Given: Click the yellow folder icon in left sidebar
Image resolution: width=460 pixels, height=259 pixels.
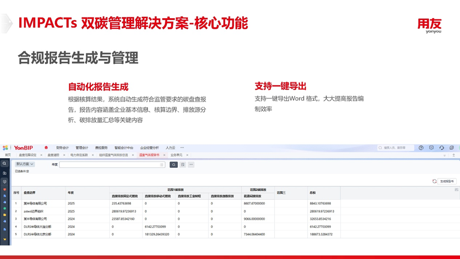Looking at the screenshot, I should pyautogui.click(x=4, y=215).
